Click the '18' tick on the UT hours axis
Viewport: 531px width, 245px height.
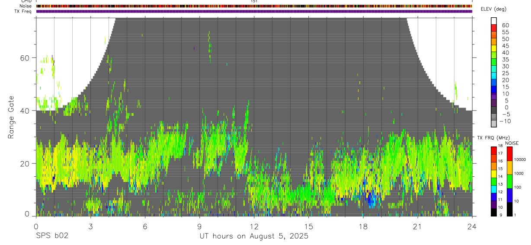[x=363, y=226]
